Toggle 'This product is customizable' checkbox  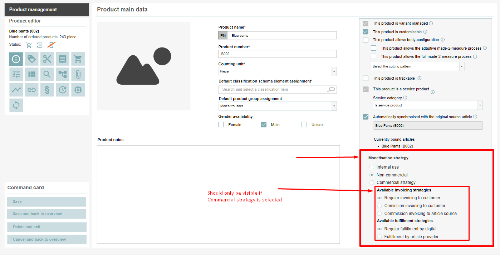(x=366, y=32)
